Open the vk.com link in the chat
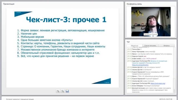Screen dimensions: 178x100 pos(140,65)
